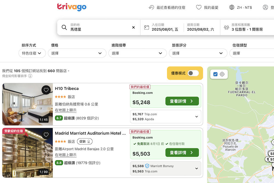Click the map recenter location icon
274x183 pixels.
(222, 74)
